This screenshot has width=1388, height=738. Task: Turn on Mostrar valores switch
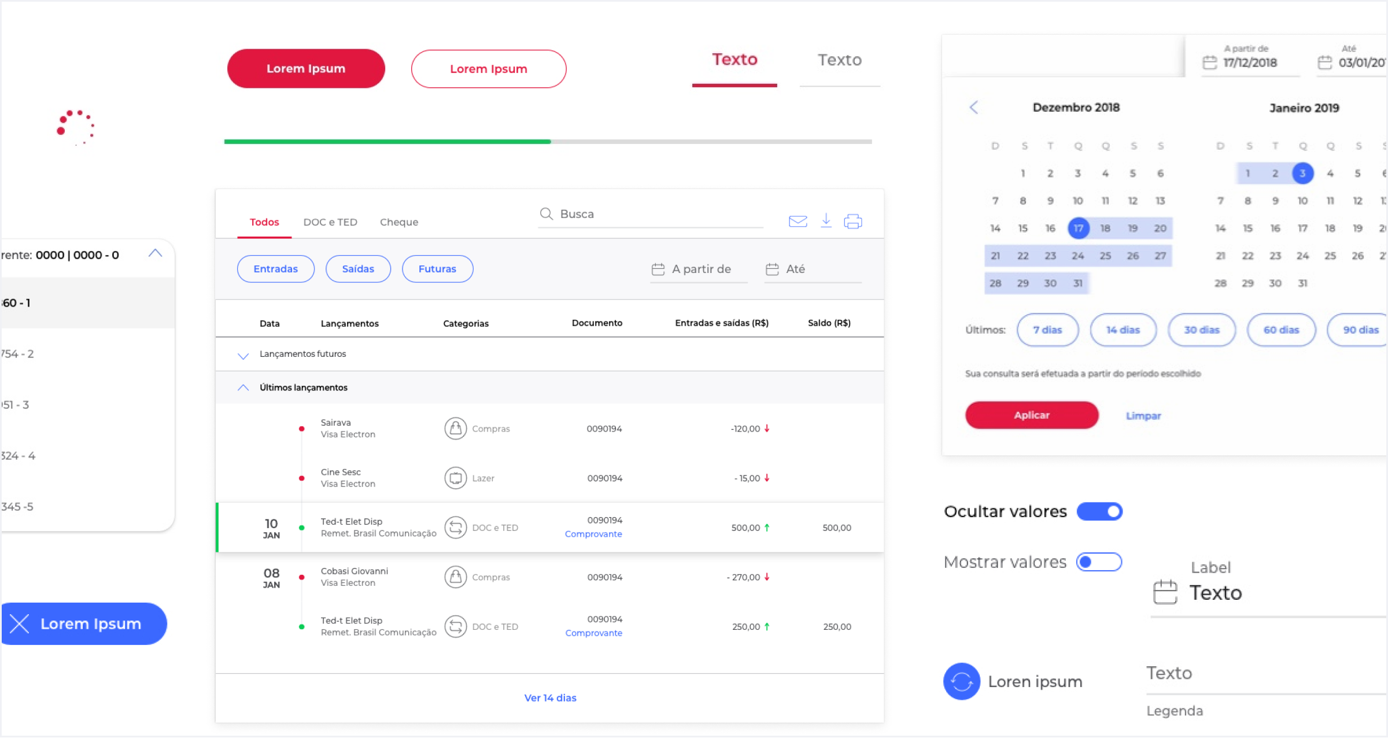click(x=1099, y=562)
